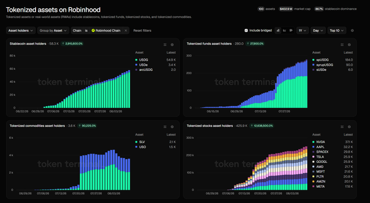Click the 2,915,600.0% growth badge
The width and height of the screenshot is (370, 203).
[x=72, y=44]
